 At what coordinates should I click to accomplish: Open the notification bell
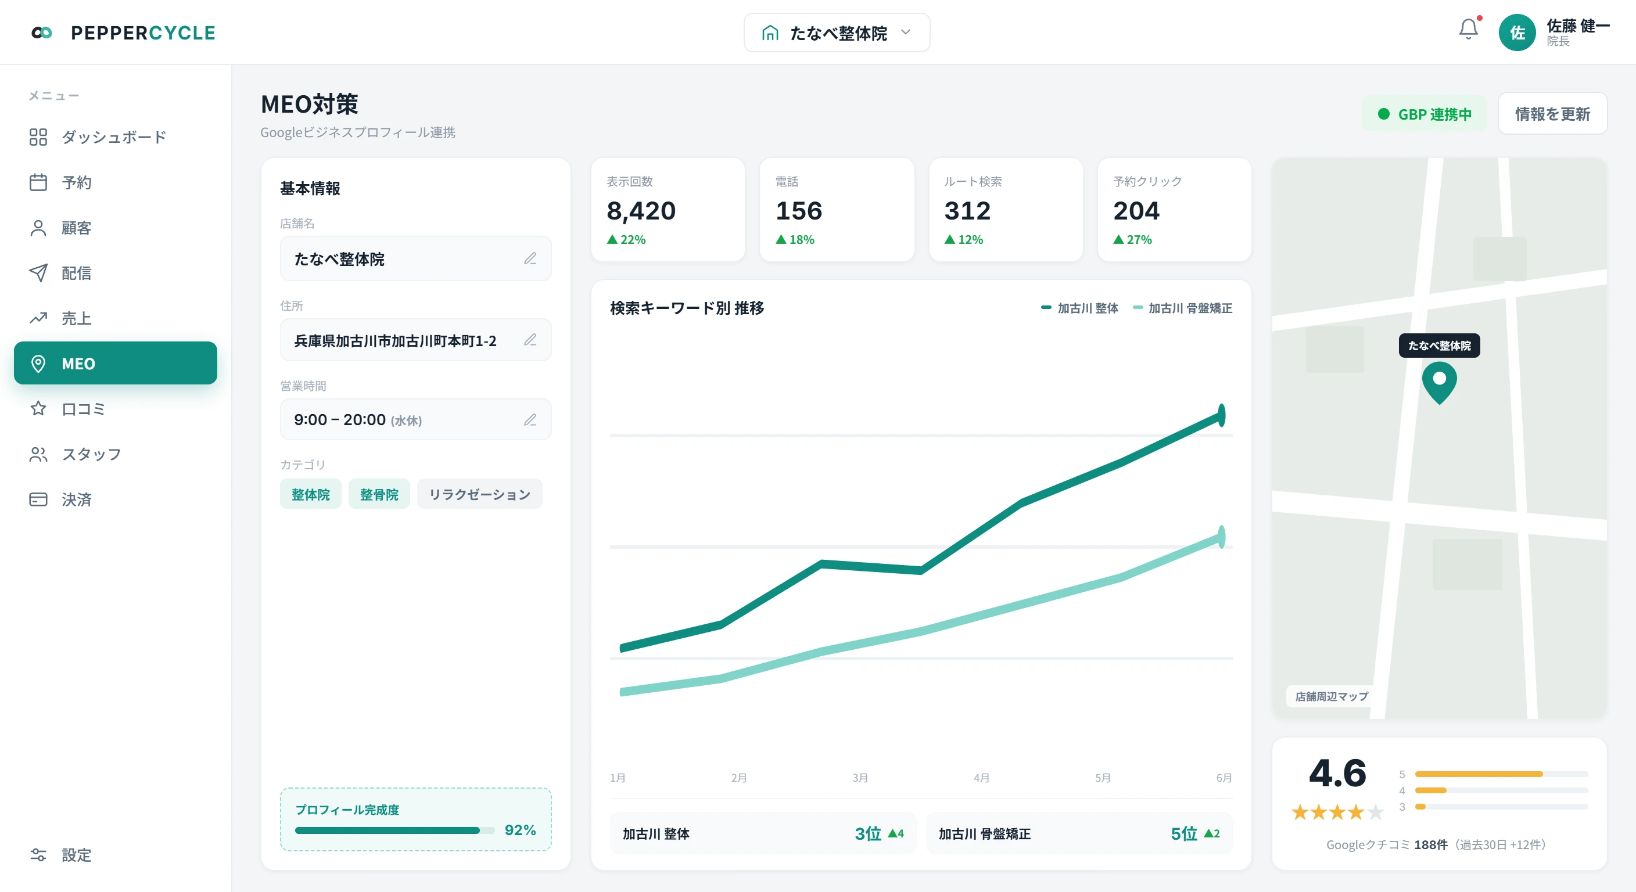(x=1468, y=29)
